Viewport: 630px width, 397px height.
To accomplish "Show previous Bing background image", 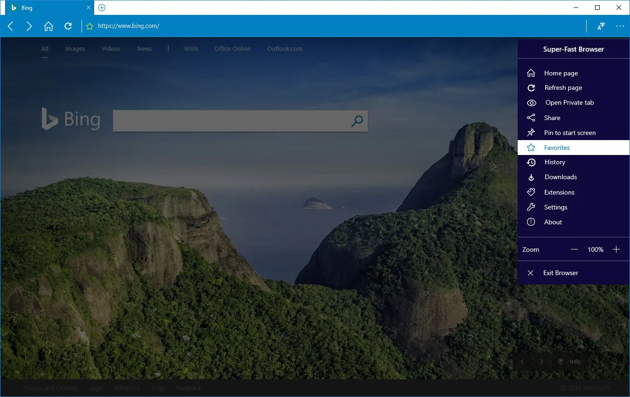I will [522, 362].
